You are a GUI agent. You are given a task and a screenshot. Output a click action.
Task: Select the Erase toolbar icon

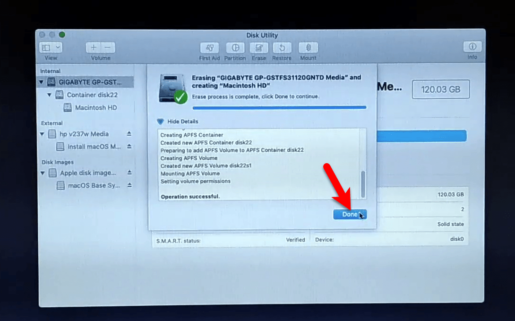pyautogui.click(x=259, y=48)
